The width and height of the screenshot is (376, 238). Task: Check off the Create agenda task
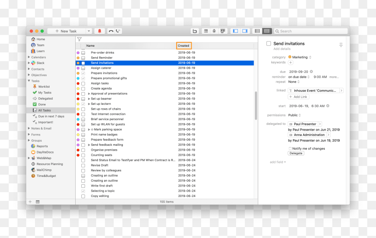tap(83, 89)
